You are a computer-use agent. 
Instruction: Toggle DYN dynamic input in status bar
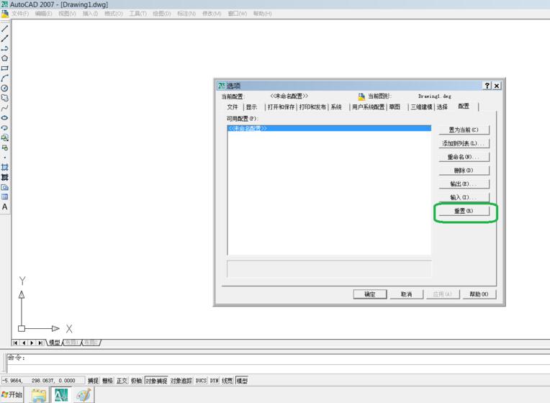pos(215,381)
